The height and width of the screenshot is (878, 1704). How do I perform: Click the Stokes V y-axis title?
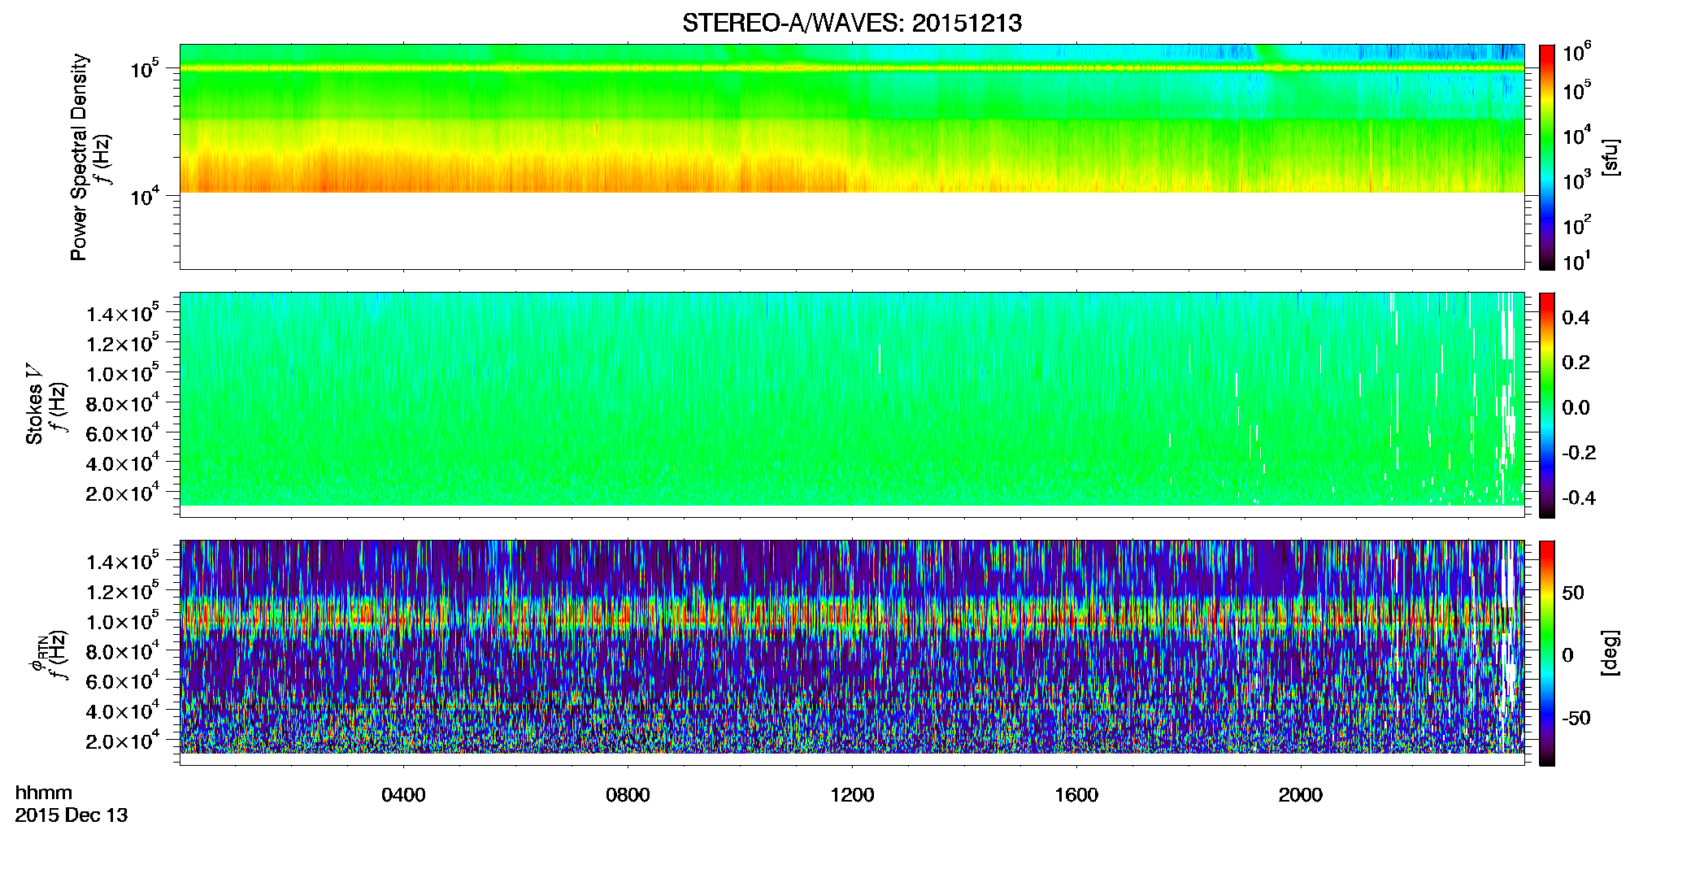35,404
